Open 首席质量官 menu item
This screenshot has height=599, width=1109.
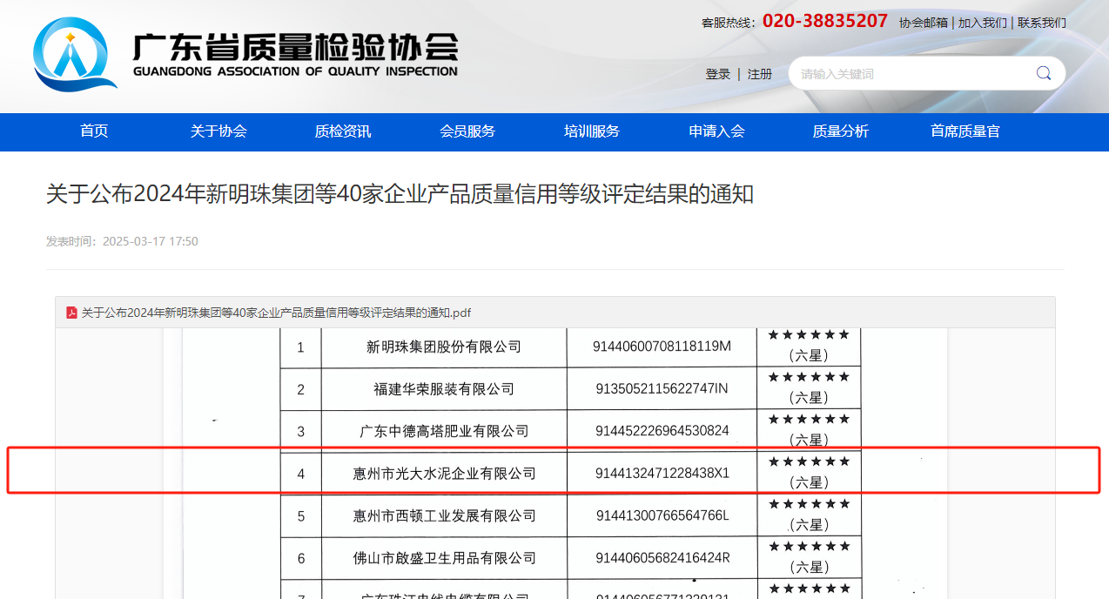tap(965, 131)
